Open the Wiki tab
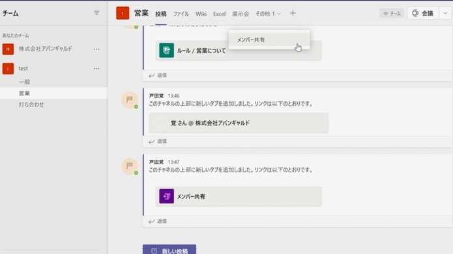Image resolution: width=453 pixels, height=254 pixels. coord(201,14)
